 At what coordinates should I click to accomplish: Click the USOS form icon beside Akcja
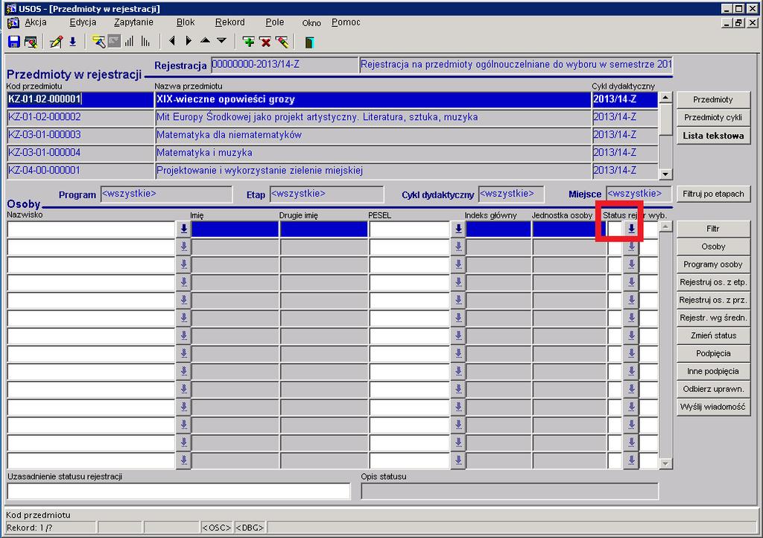(13, 22)
